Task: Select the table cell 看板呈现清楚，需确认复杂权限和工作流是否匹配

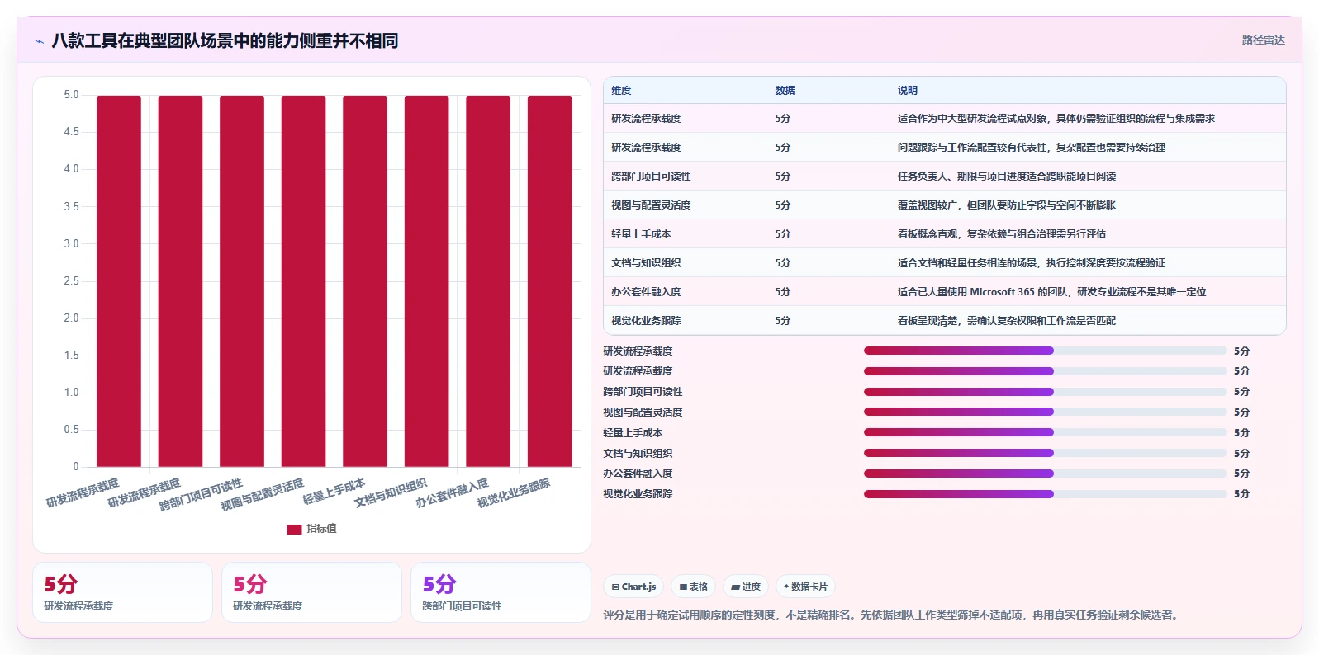Action: point(1007,321)
